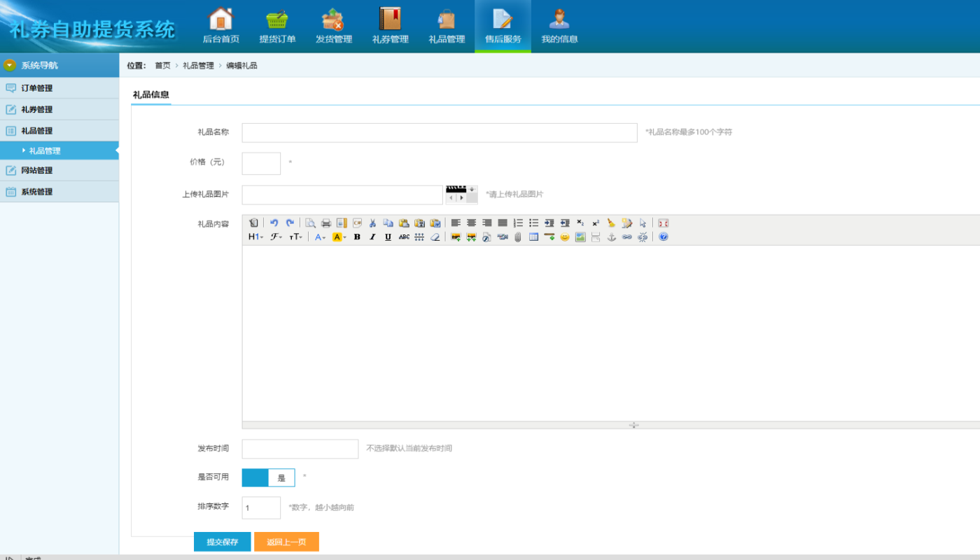Insert multiple images icon
This screenshot has height=560, width=980.
[471, 237]
